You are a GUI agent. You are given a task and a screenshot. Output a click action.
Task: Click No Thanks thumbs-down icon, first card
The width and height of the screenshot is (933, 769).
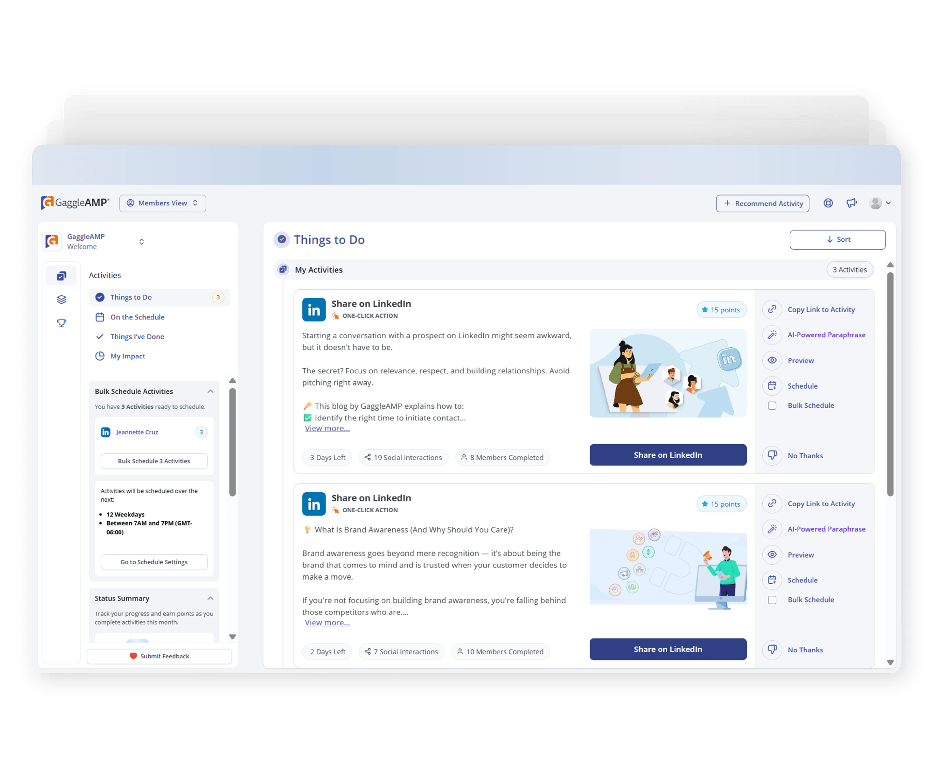(772, 455)
